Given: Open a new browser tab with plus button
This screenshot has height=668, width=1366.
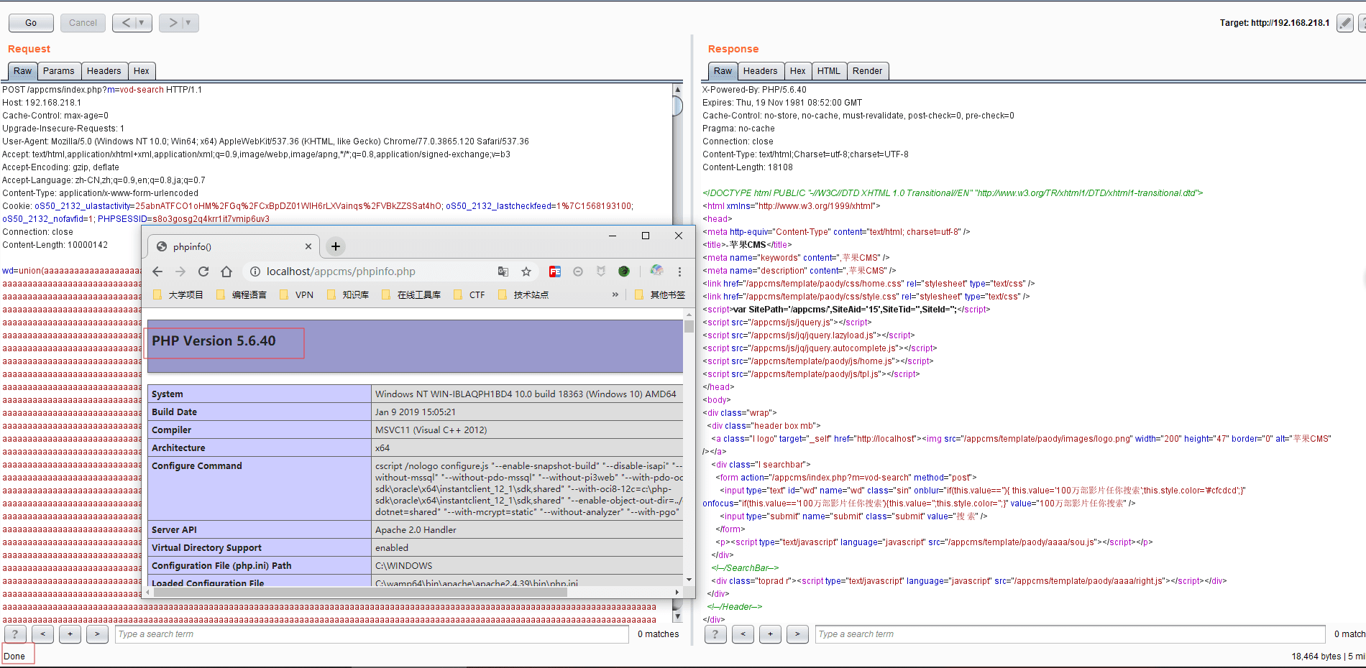Looking at the screenshot, I should (x=335, y=246).
